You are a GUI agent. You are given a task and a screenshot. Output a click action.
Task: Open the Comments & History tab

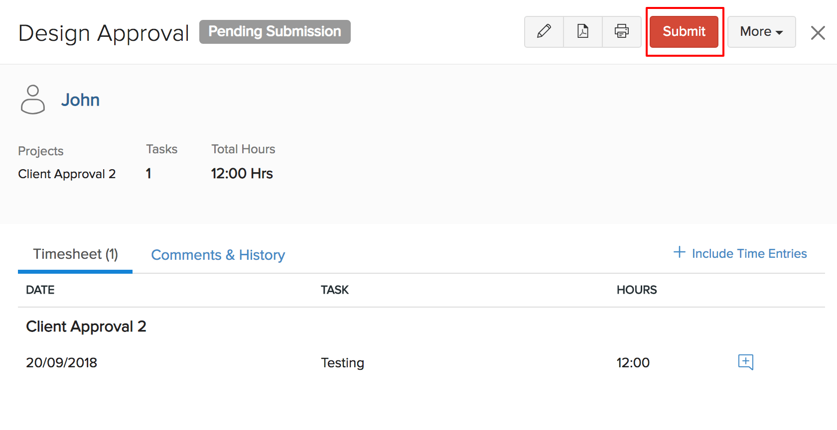click(218, 255)
